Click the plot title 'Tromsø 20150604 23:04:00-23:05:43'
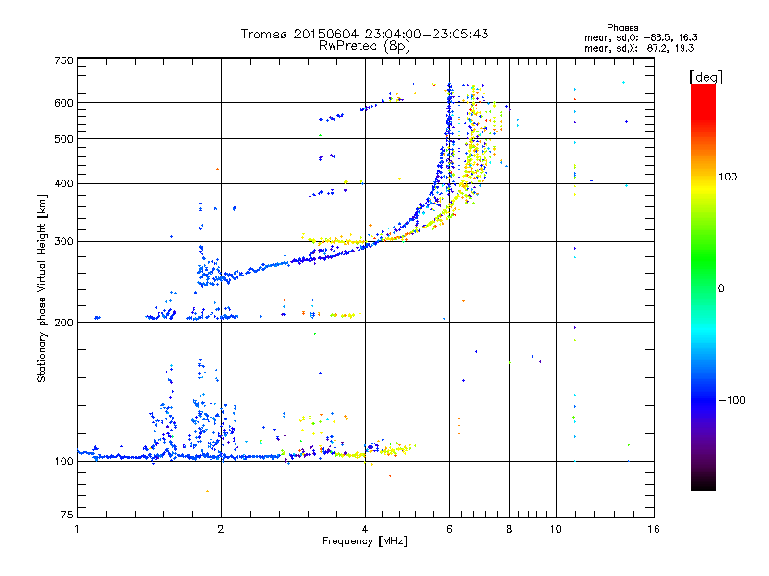 (364, 34)
